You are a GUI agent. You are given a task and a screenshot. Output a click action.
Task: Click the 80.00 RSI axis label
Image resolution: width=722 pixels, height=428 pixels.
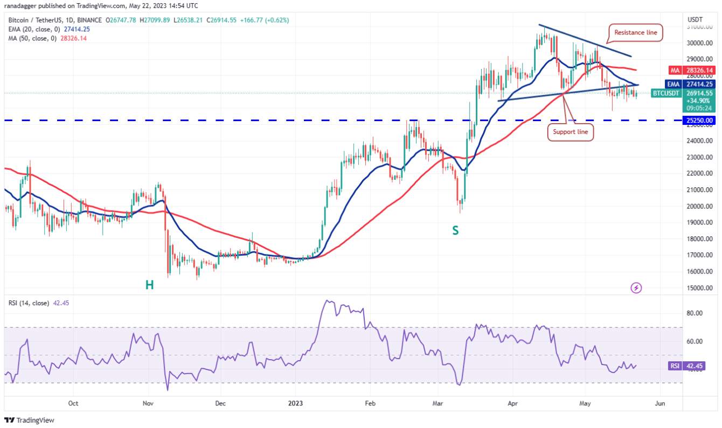pyautogui.click(x=695, y=313)
